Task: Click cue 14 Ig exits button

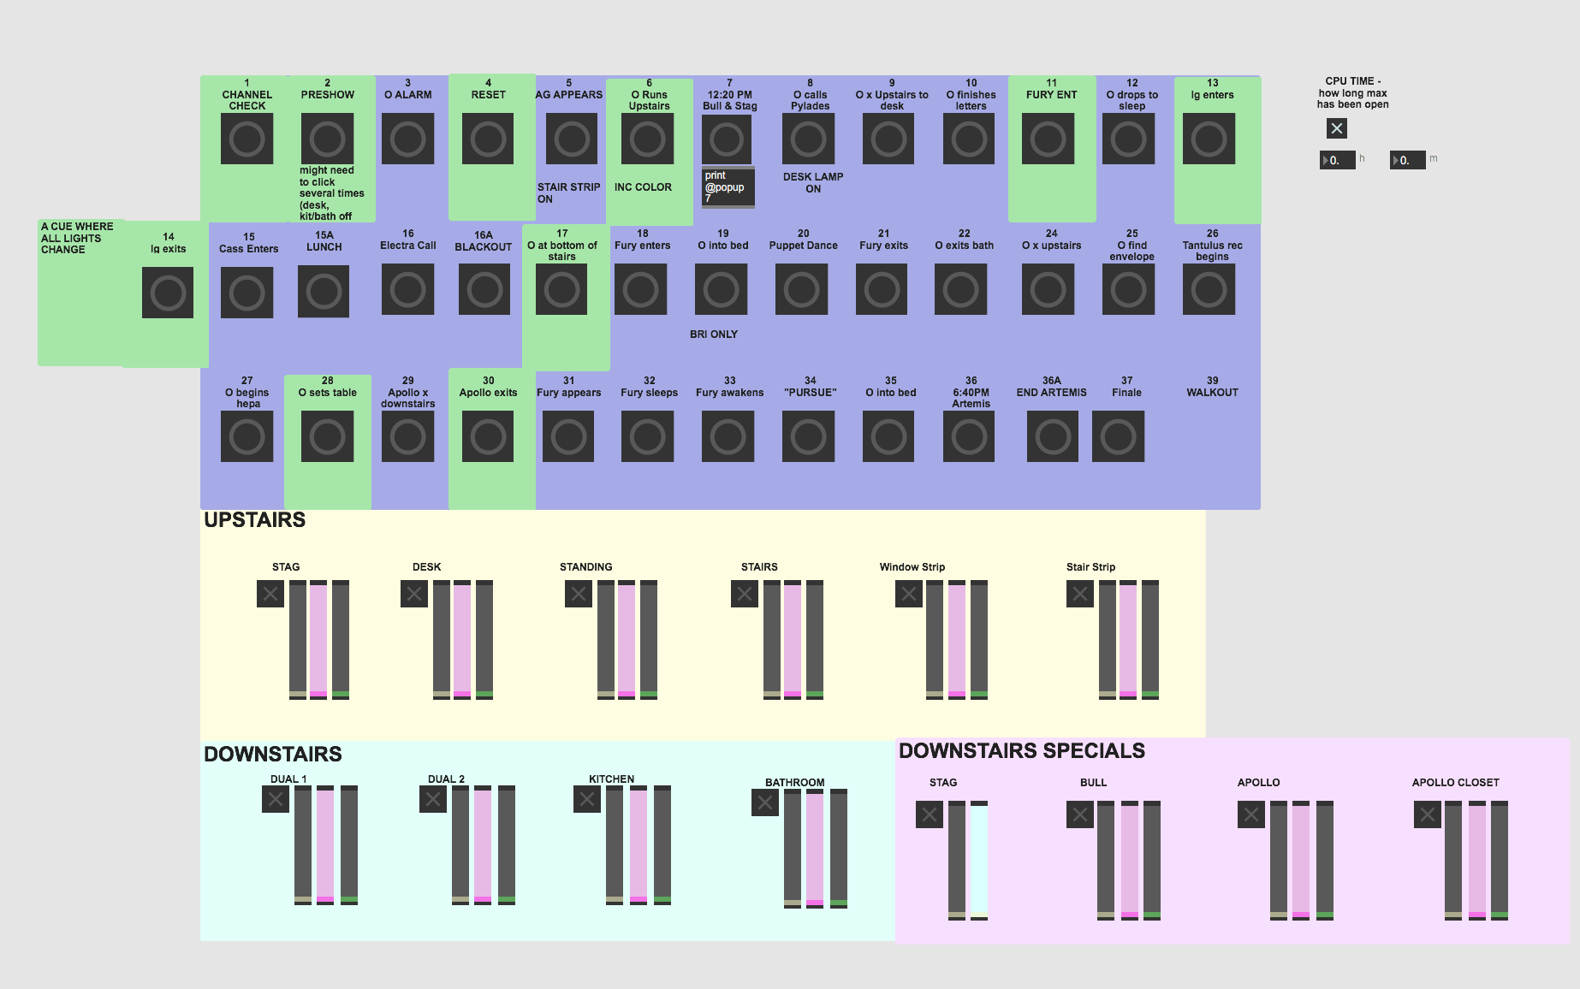Action: pyautogui.click(x=168, y=293)
